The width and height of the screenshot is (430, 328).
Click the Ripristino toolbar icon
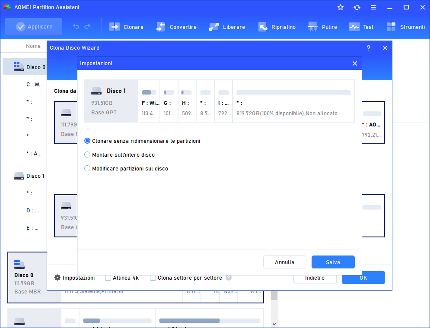click(263, 27)
